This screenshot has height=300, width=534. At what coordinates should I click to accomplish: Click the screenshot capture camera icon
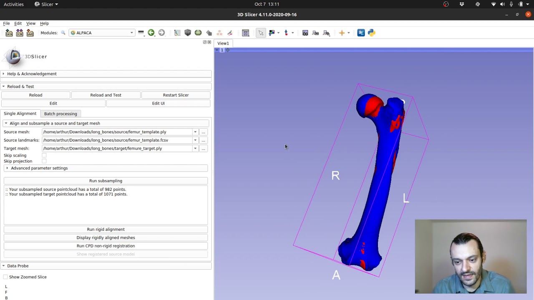[x=305, y=32]
